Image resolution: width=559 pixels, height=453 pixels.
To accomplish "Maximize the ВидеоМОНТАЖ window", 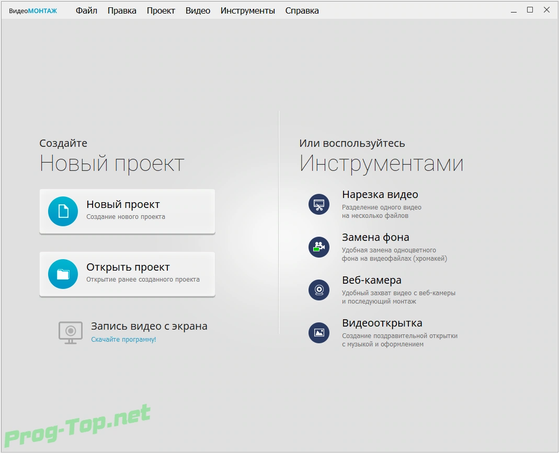I will pos(530,10).
